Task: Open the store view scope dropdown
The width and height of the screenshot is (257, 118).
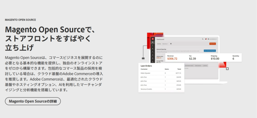Action: coord(165,44)
